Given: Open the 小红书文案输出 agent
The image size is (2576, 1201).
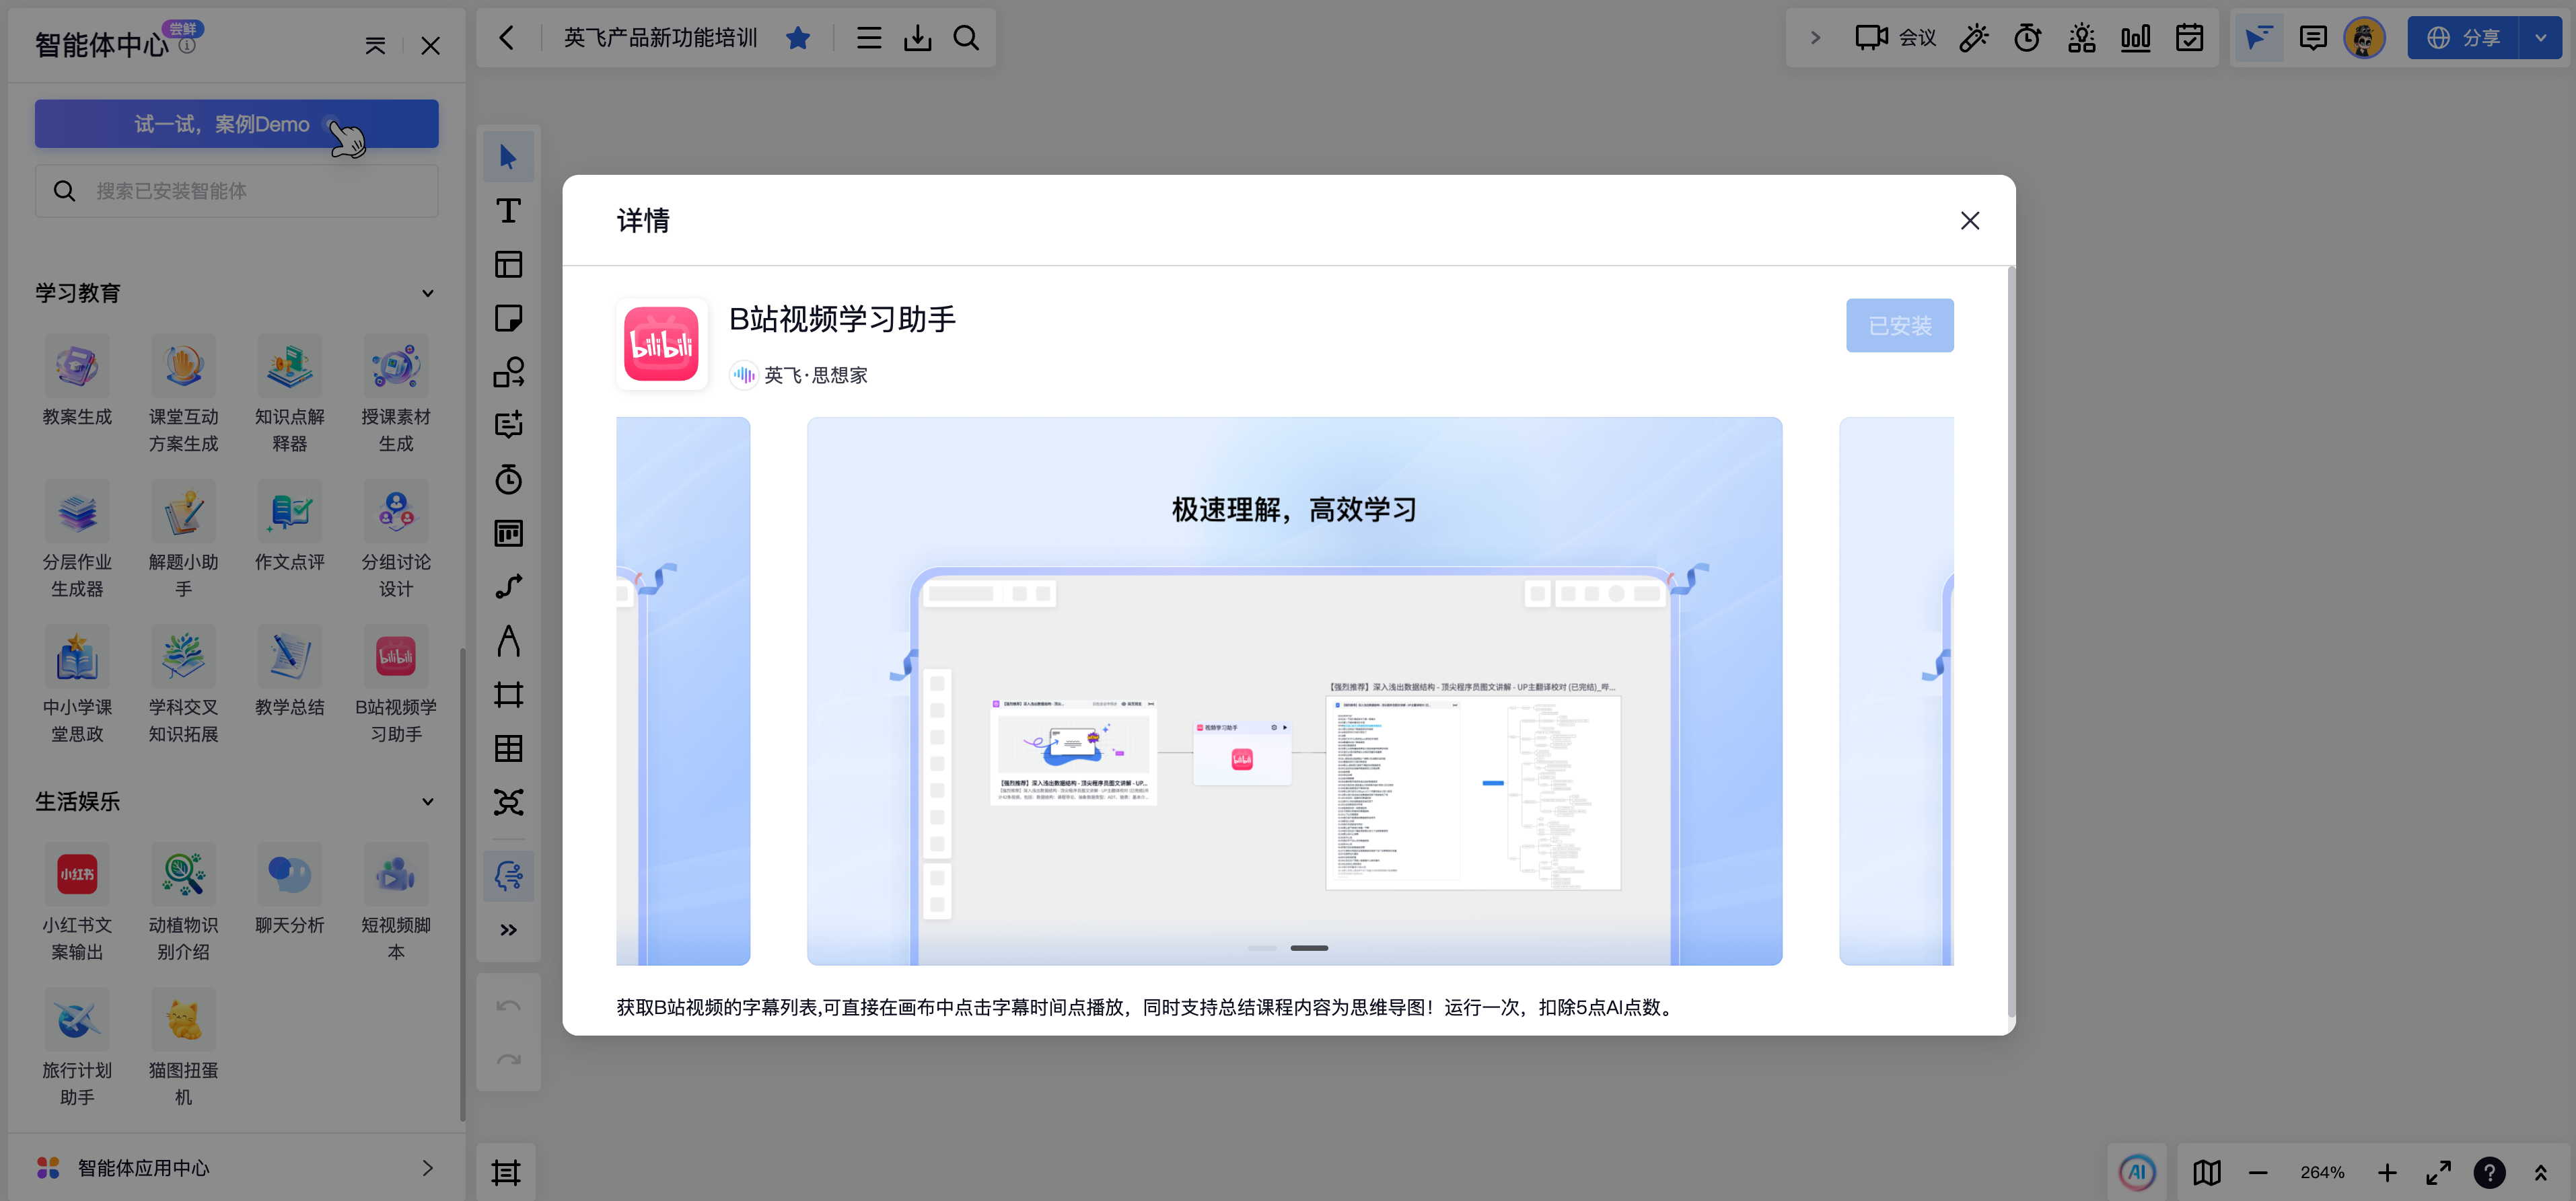Looking at the screenshot, I should click(77, 902).
